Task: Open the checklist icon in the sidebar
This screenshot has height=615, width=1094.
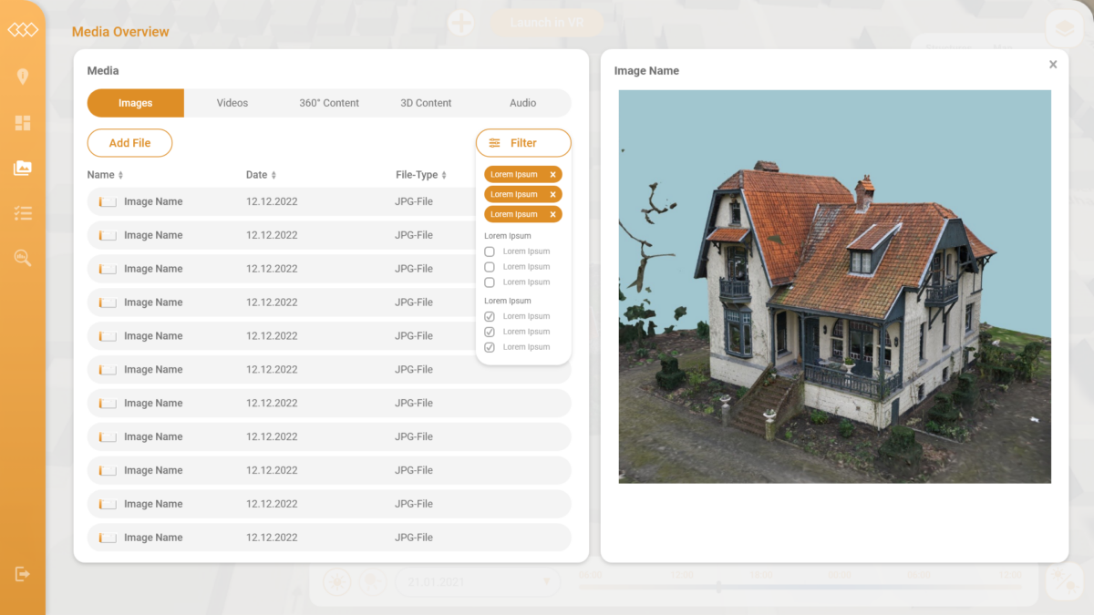Action: (23, 213)
